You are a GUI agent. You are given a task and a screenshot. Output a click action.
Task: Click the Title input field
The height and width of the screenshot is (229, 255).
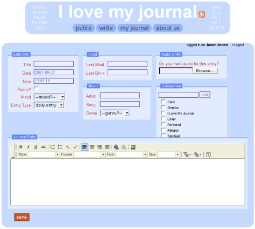tap(54, 64)
